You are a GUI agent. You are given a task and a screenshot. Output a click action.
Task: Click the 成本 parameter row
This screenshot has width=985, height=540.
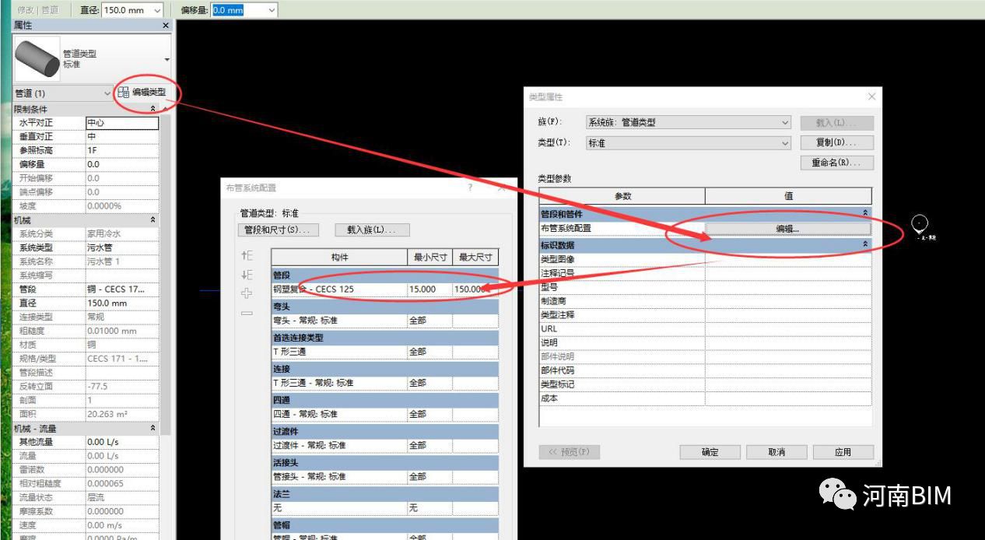click(705, 398)
